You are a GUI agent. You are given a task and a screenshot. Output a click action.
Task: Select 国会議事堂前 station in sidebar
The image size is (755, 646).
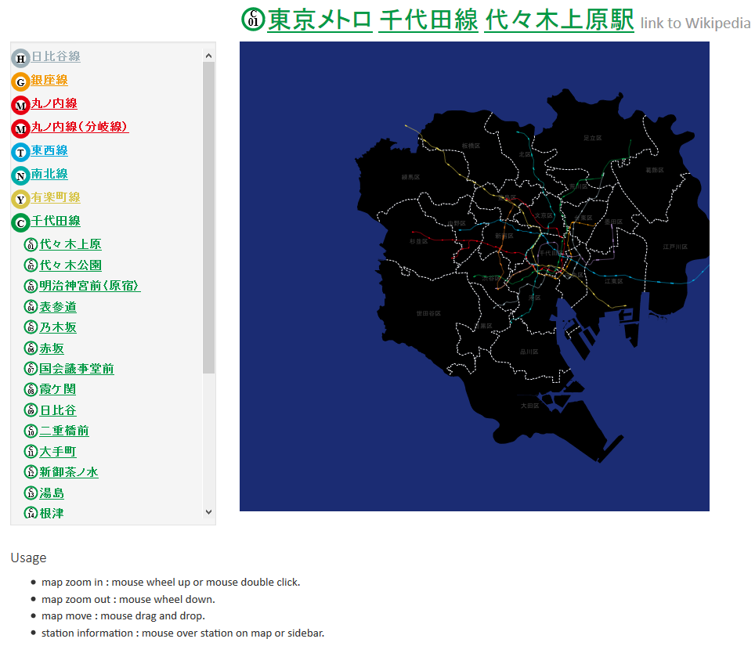click(77, 369)
